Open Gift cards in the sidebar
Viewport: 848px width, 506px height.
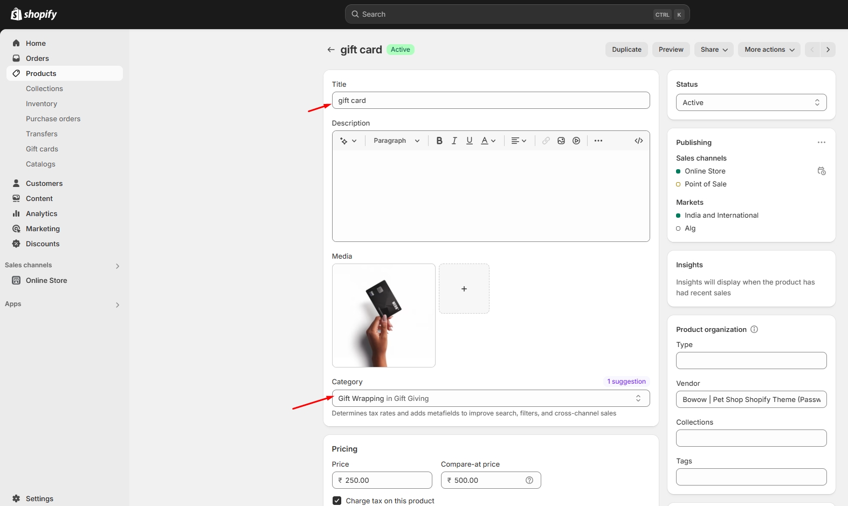tap(42, 149)
